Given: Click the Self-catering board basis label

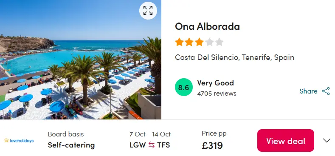Looking at the screenshot, I should point(71,145).
